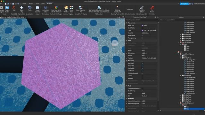Click the RodConstraint icon above bottom BridgeFace rows
Image resolution: width=205 pixels, height=115 pixels.
click(185, 93)
